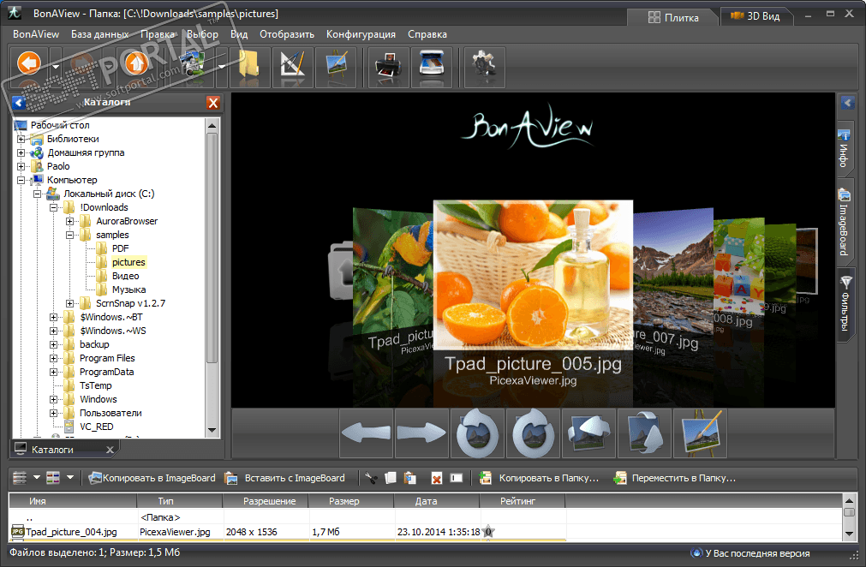866x567 pixels.
Task: Collapse the Каталоги panel with the blue arrow
Action: 19,103
